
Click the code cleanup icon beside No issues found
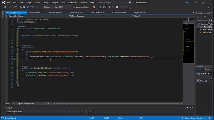[x=47, y=104]
